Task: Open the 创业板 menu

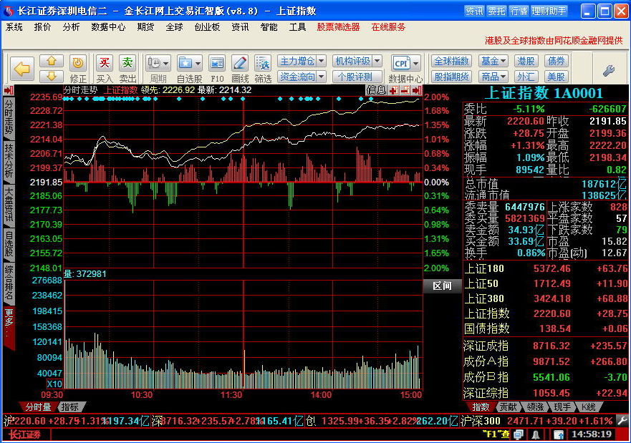Action: tap(207, 27)
